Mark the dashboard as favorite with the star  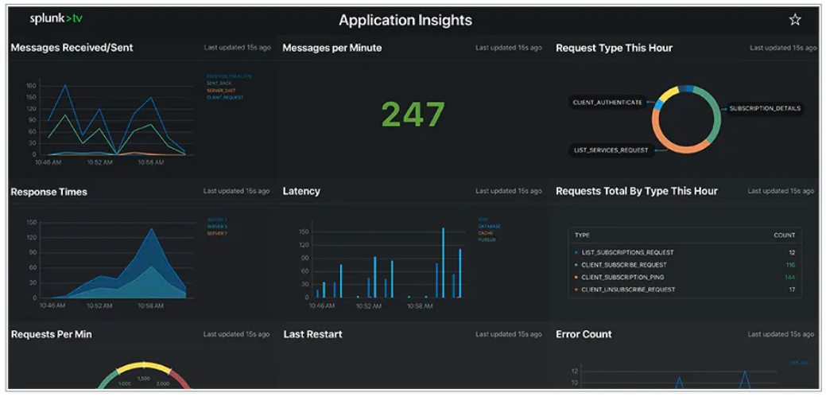click(x=794, y=20)
